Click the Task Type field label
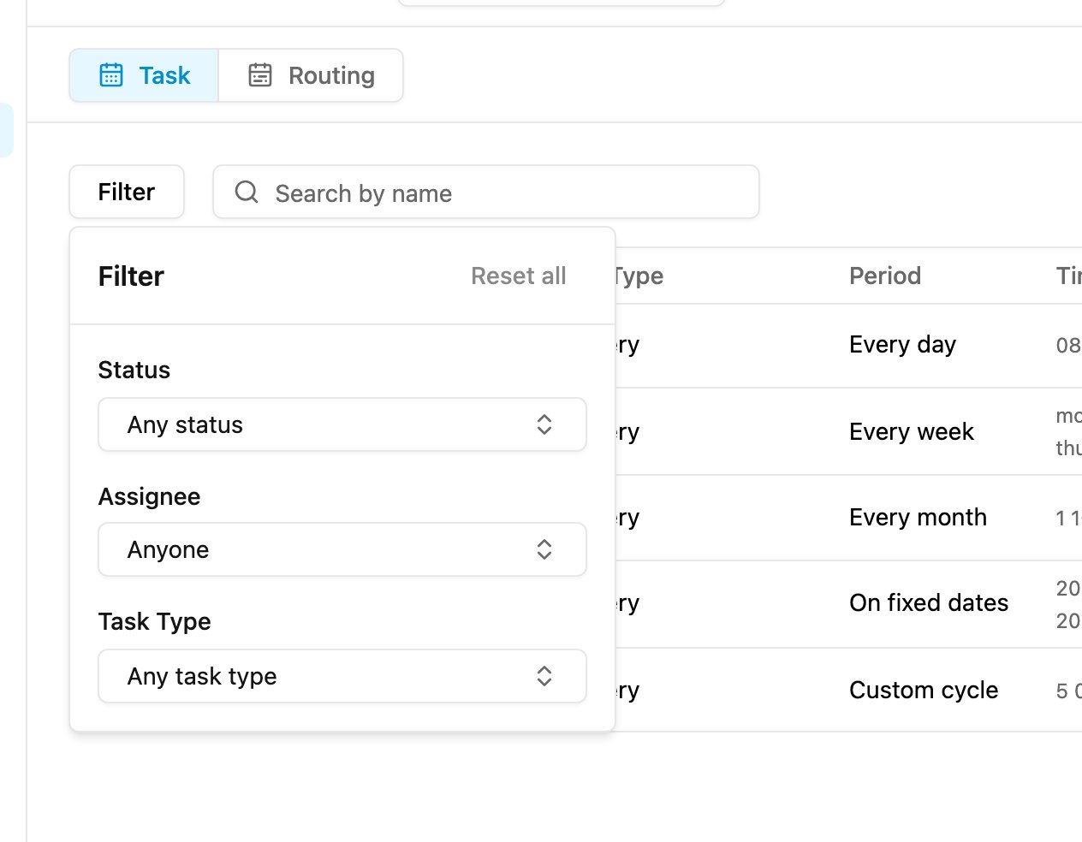 [x=155, y=621]
